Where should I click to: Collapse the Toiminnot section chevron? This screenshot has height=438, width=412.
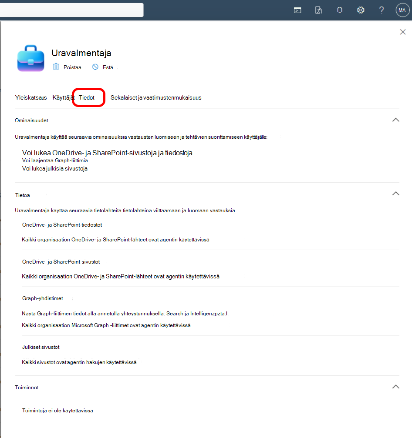[x=395, y=387]
